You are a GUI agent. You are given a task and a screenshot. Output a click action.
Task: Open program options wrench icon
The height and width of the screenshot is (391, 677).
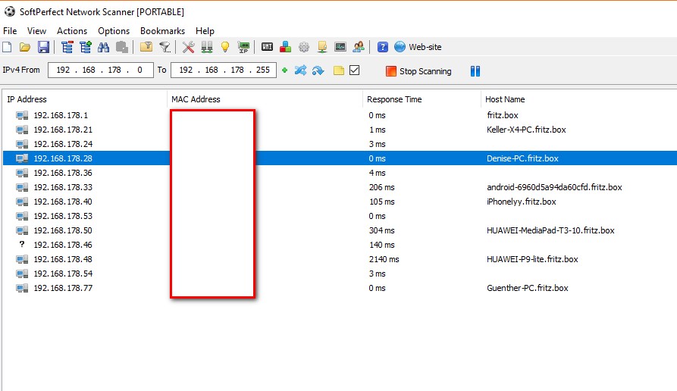188,47
